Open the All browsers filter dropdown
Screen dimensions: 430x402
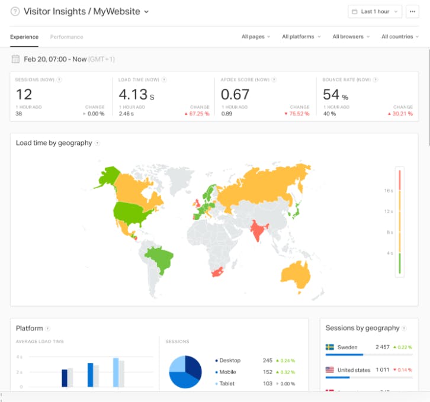pyautogui.click(x=351, y=37)
